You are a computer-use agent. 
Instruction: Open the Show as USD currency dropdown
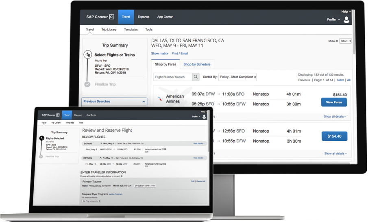click(346, 41)
